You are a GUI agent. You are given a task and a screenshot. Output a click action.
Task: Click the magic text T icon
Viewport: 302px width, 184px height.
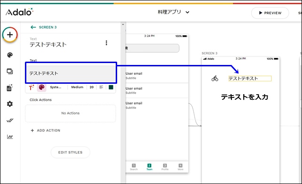pyautogui.click(x=32, y=87)
